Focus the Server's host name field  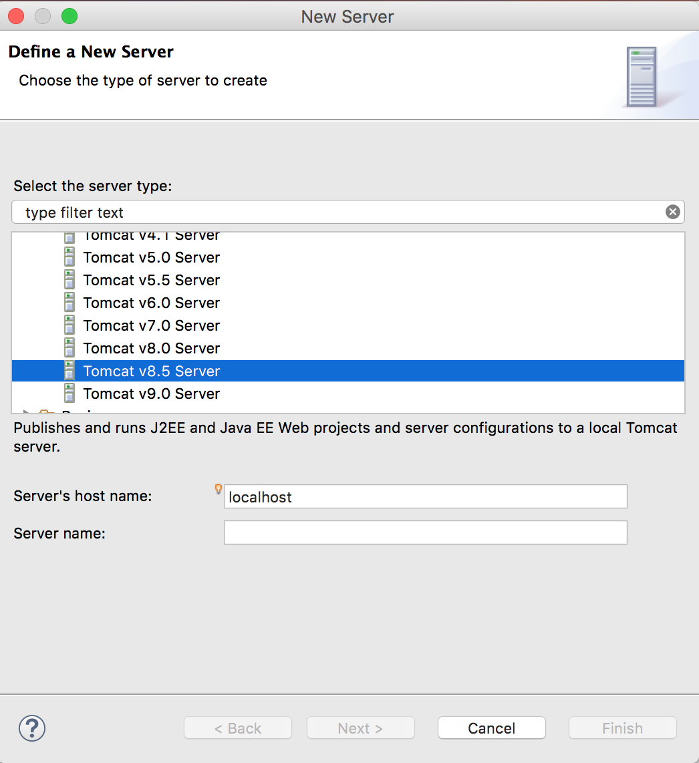tap(425, 497)
